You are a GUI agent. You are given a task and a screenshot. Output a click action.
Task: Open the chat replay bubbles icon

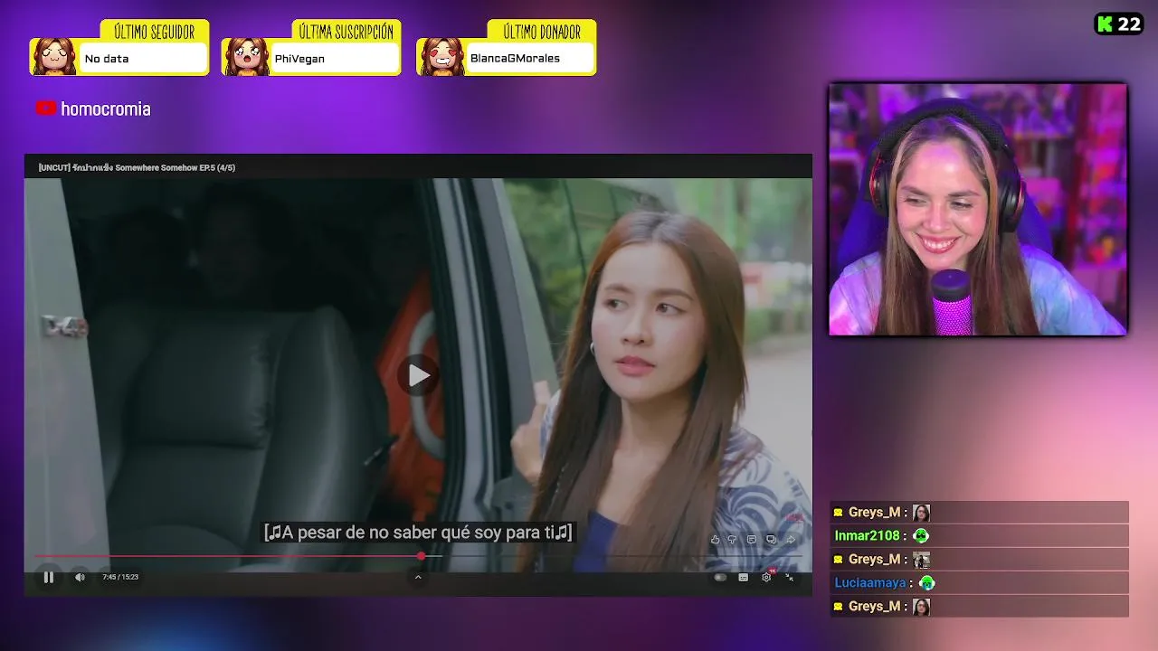771,540
